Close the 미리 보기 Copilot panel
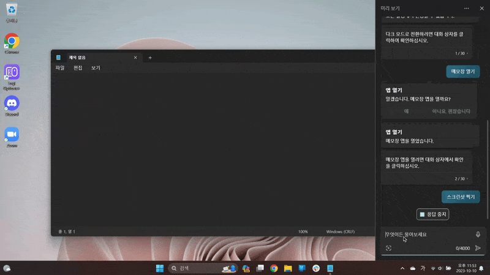This screenshot has height=275, width=490. pyautogui.click(x=481, y=9)
